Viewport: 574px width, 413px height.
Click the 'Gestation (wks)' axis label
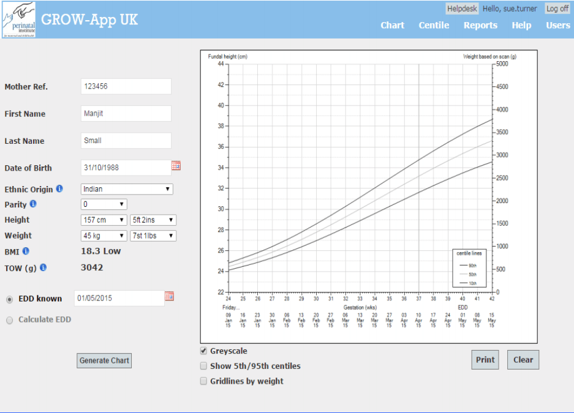360,307
